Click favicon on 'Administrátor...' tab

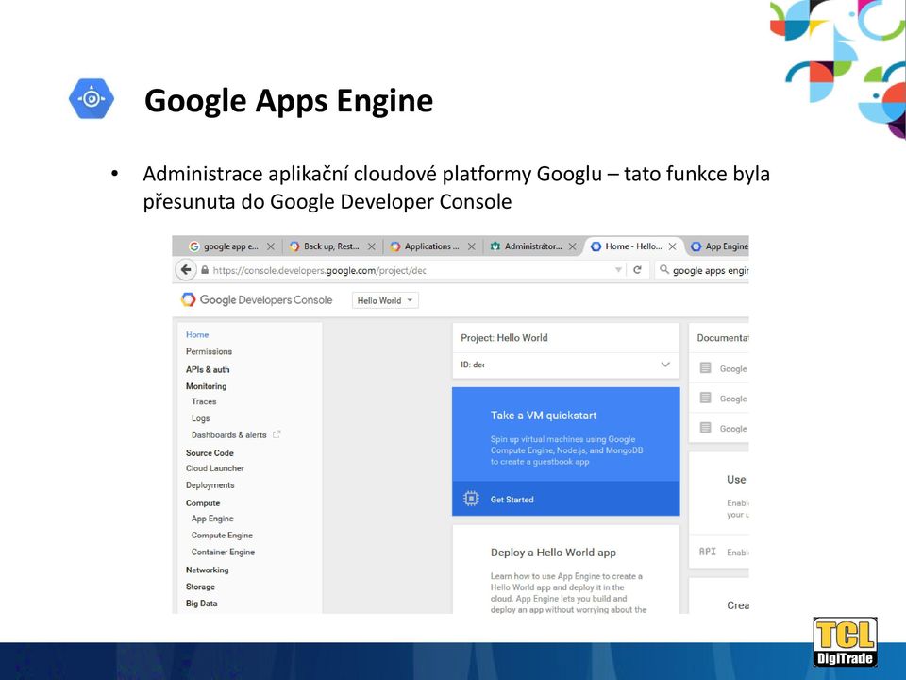click(x=495, y=246)
